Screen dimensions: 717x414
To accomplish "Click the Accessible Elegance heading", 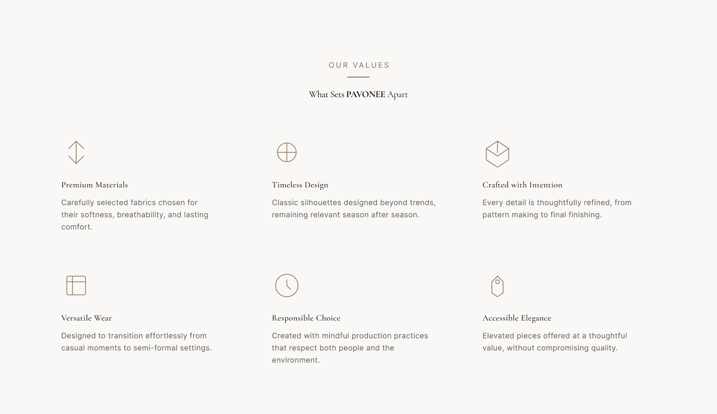I will [516, 318].
